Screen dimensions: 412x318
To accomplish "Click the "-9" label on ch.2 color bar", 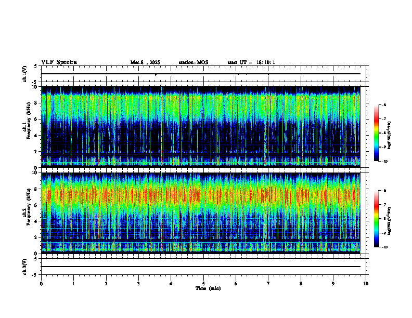I will click(384, 233).
